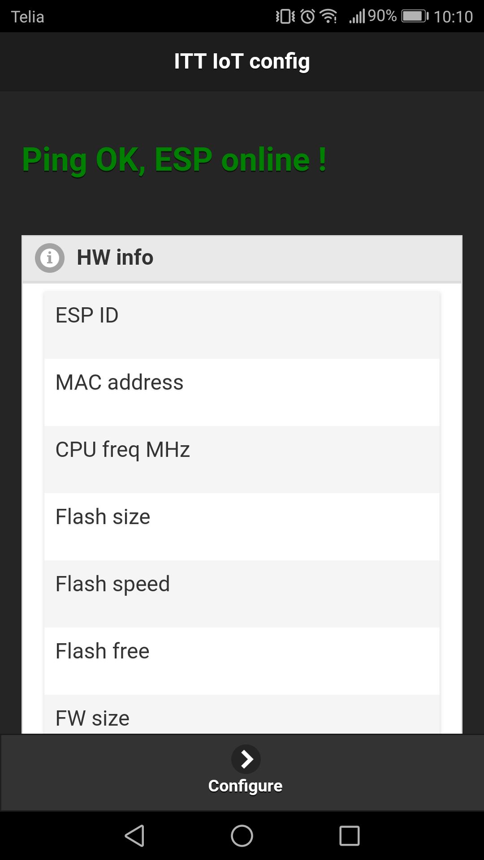Tap the FW size row
484x860 pixels.
point(242,716)
